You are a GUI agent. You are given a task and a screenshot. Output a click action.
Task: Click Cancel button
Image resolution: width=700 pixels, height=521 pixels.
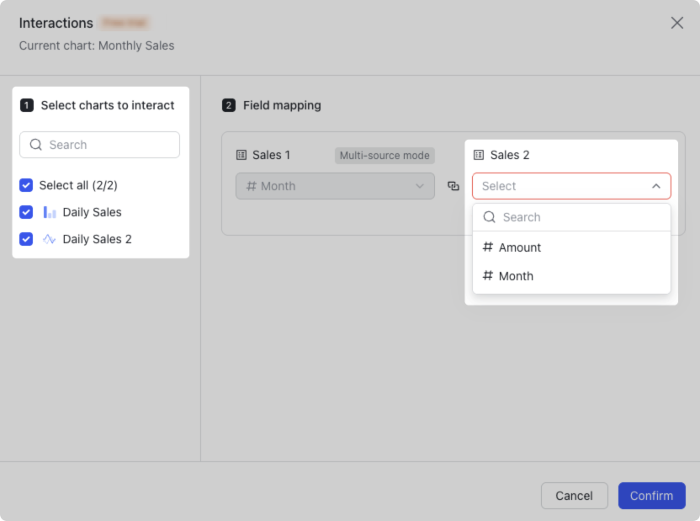574,496
